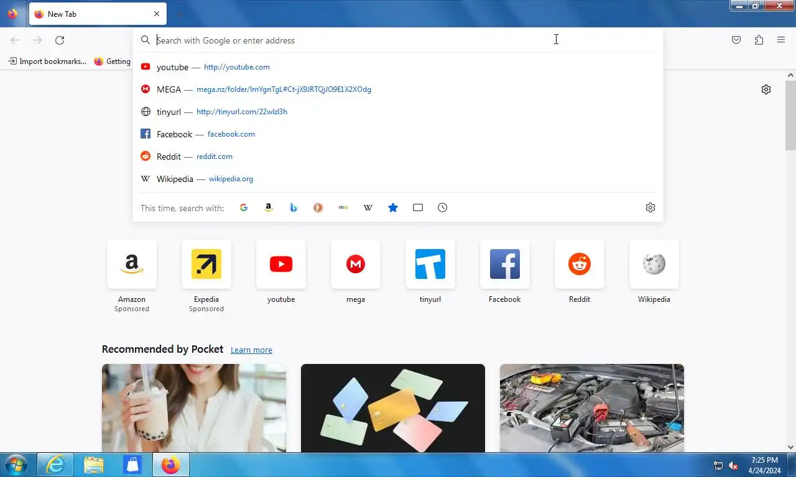Search with eBay this time
Image resolution: width=796 pixels, height=477 pixels.
point(343,207)
